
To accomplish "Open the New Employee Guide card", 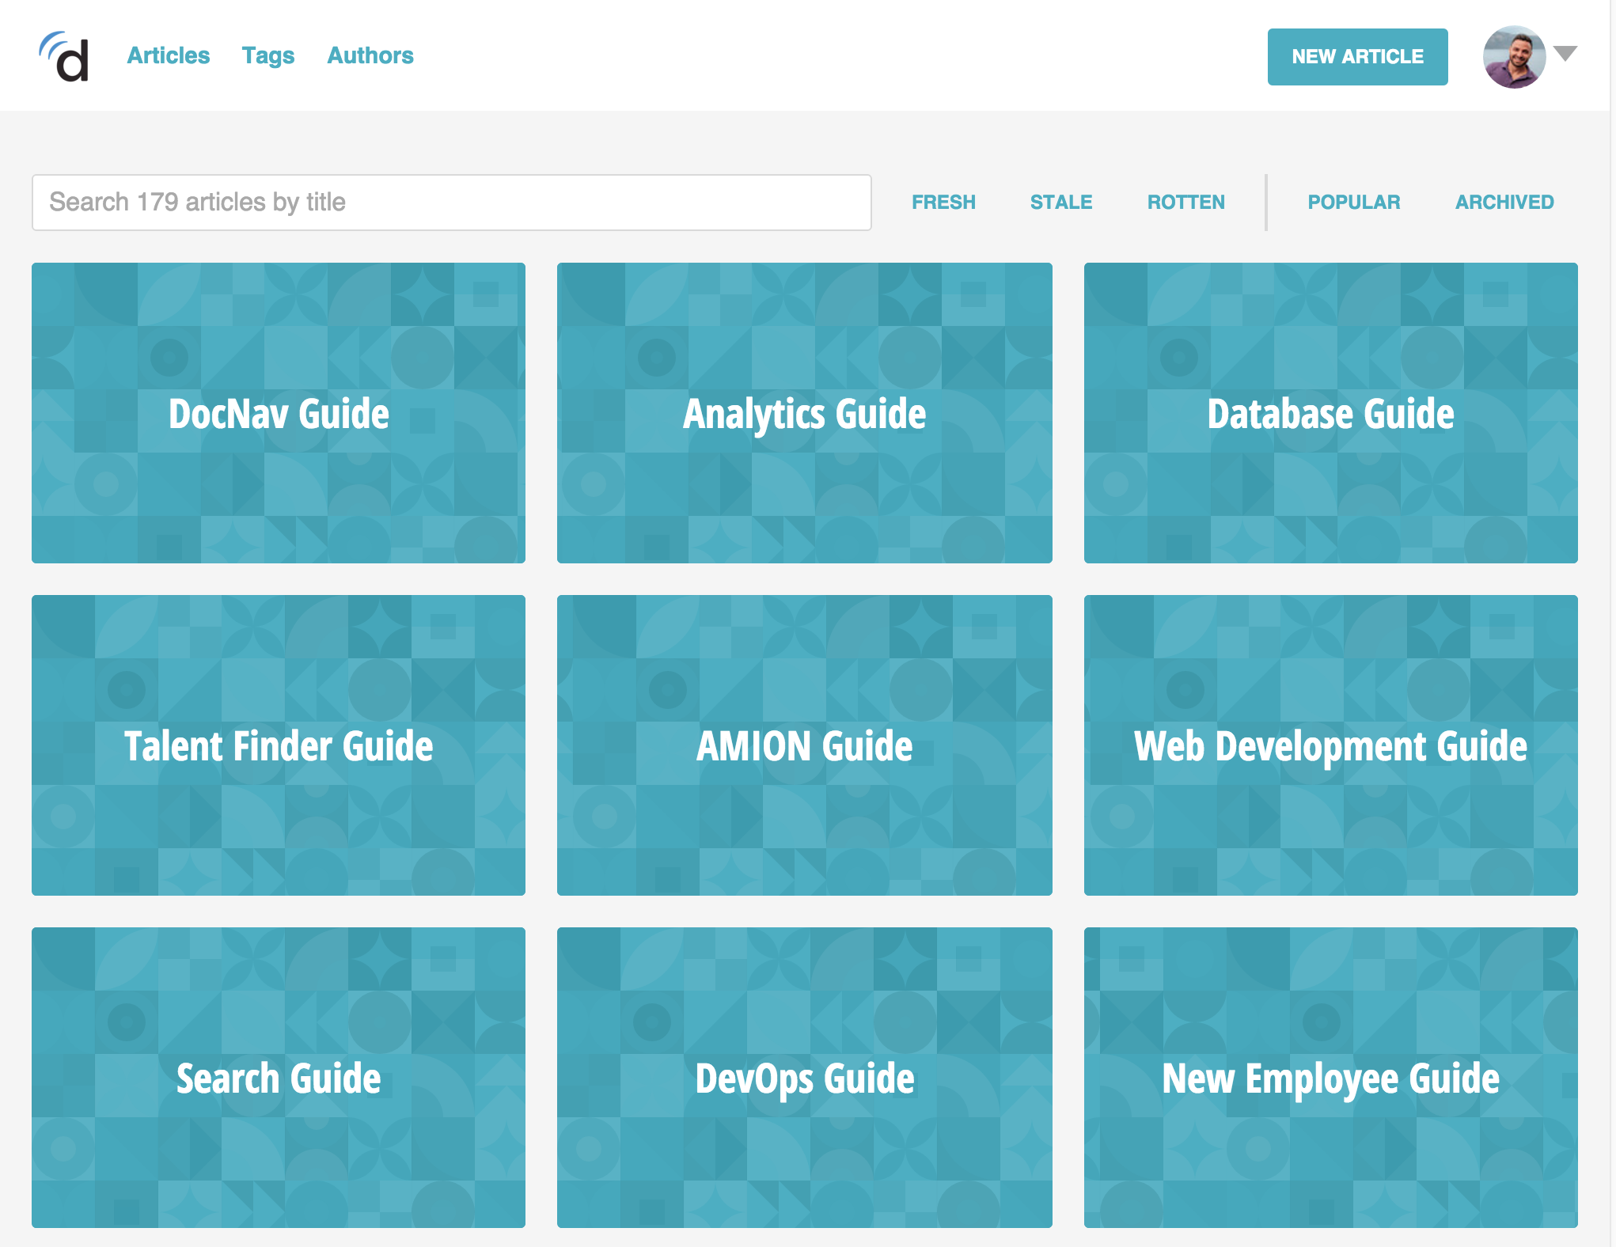I will [1331, 1078].
